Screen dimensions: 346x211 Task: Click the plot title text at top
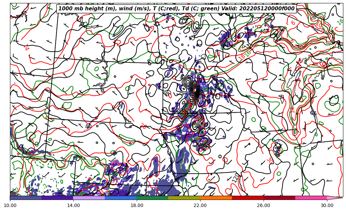(x=176, y=8)
